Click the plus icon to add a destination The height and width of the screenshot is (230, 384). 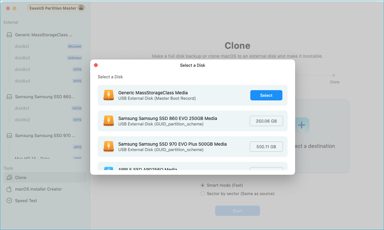point(302,125)
